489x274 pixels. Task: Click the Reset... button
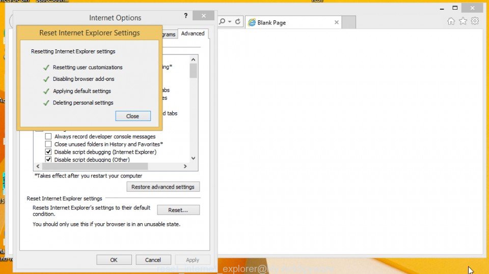click(x=178, y=210)
